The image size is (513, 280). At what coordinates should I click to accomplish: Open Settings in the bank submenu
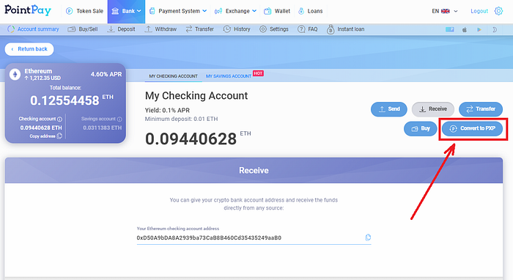[274, 29]
